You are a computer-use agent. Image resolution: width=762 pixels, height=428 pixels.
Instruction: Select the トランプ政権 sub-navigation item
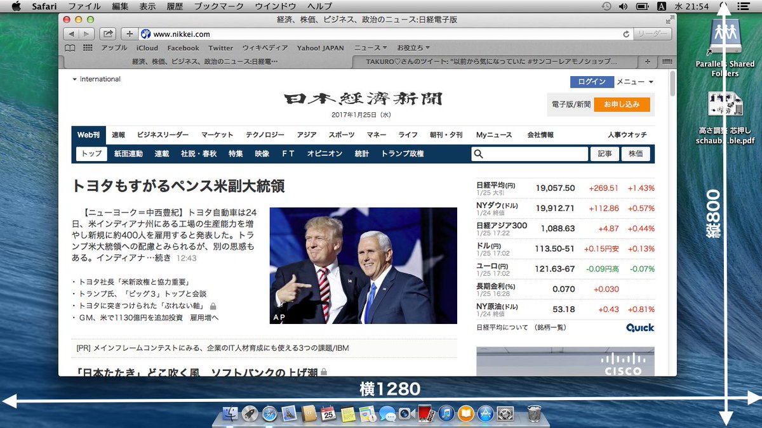tap(402, 153)
